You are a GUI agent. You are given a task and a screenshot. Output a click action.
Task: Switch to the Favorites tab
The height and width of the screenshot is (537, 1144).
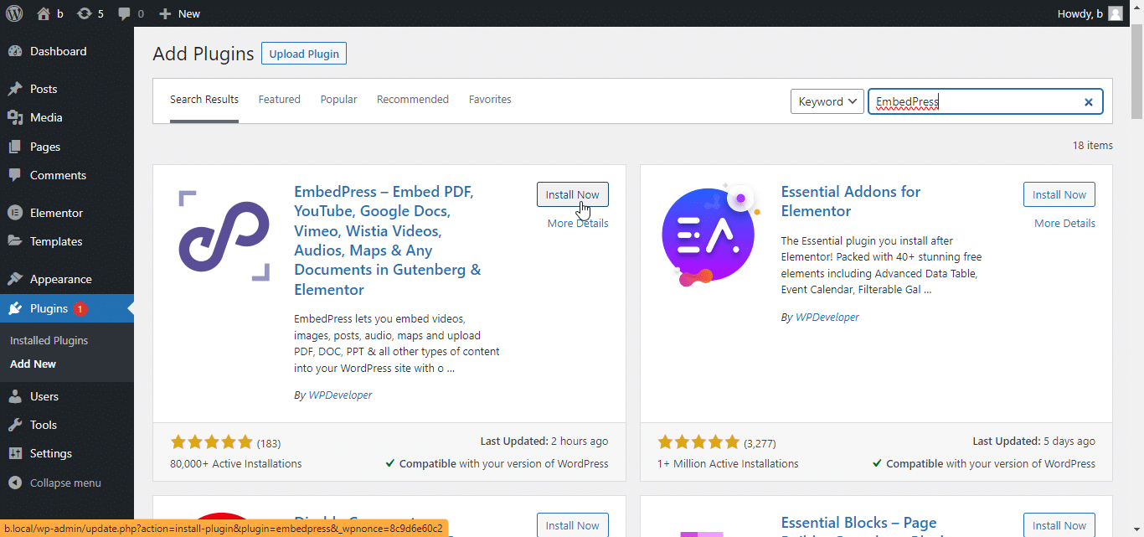(490, 99)
